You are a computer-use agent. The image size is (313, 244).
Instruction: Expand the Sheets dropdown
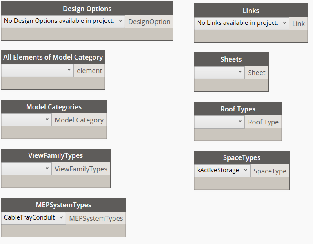coord(220,73)
